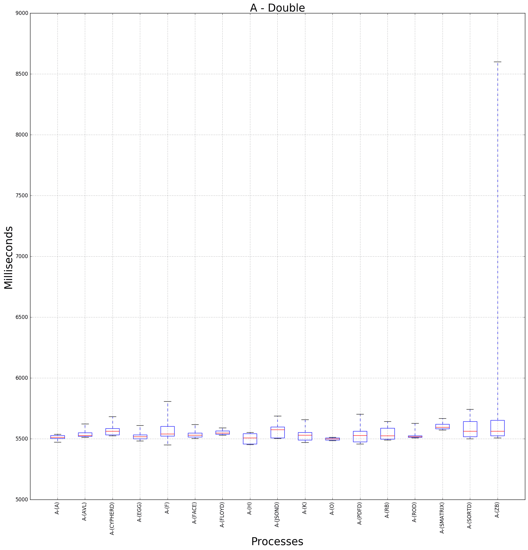Screen dimensions: 528x550
Task: Click the x-axis label 'A-(A)'
Action: [x=57, y=508]
